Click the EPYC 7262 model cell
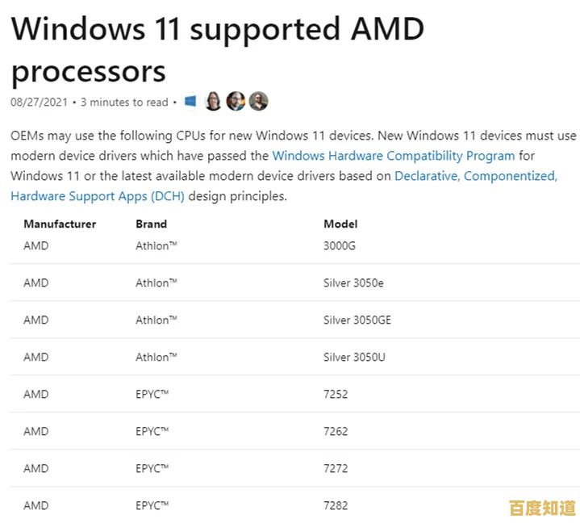The width and height of the screenshot is (580, 523). [x=336, y=431]
